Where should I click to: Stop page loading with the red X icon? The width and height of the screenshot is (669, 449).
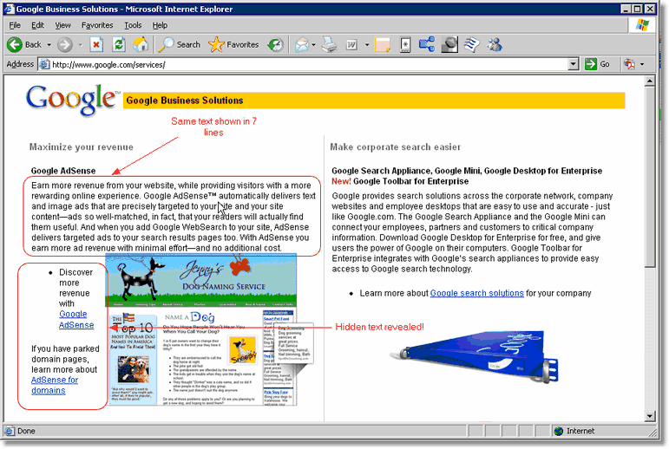coord(96,44)
